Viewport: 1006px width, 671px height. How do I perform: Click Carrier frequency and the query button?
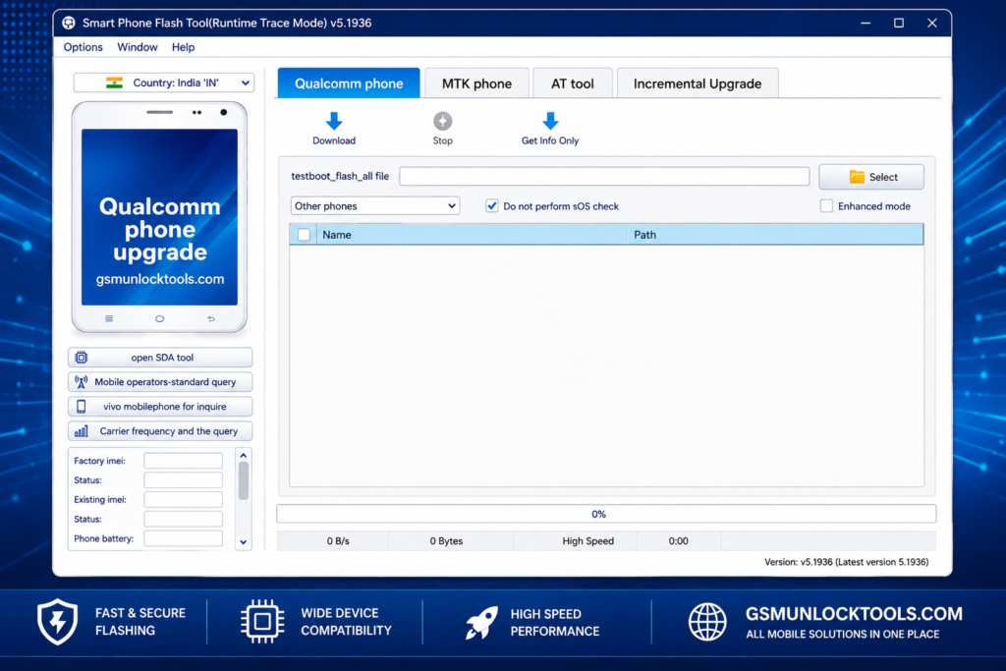point(160,431)
